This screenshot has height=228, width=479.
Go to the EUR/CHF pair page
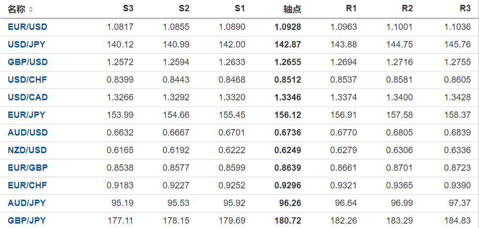[x=27, y=185]
